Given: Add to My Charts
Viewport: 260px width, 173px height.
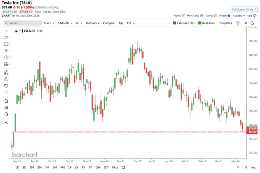Looking at the screenshot, I should point(195,16).
